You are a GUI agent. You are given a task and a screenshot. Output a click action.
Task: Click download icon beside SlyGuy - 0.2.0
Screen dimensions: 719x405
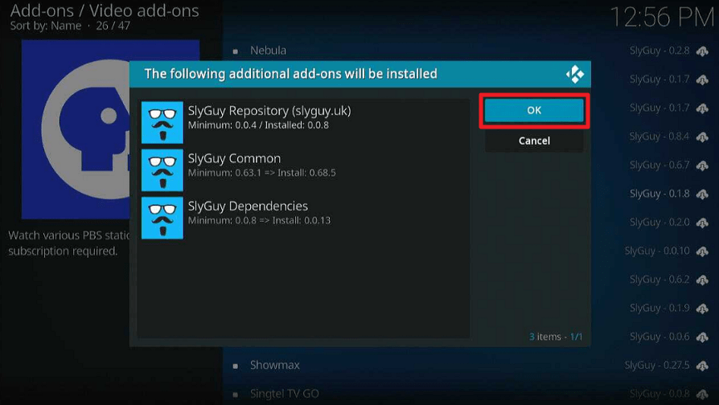click(x=702, y=223)
